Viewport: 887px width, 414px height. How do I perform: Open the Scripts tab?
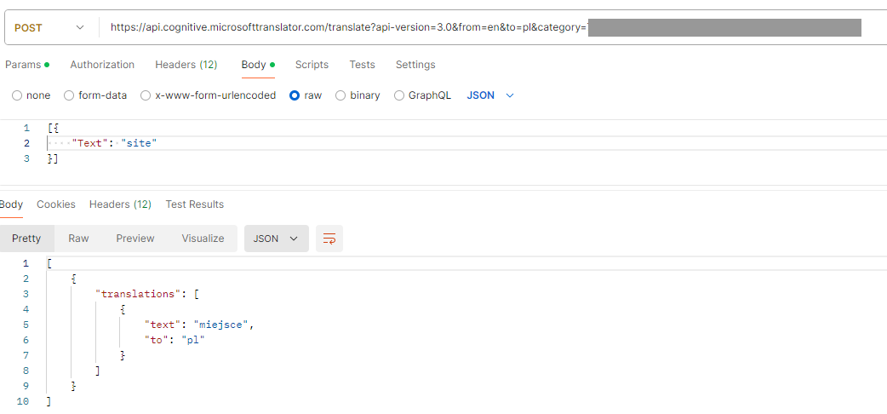coord(312,65)
